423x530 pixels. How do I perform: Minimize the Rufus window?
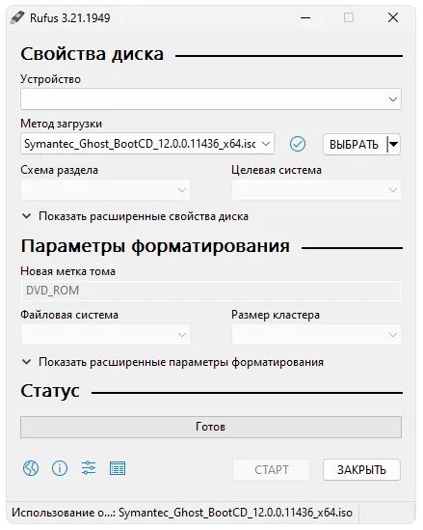coord(305,17)
